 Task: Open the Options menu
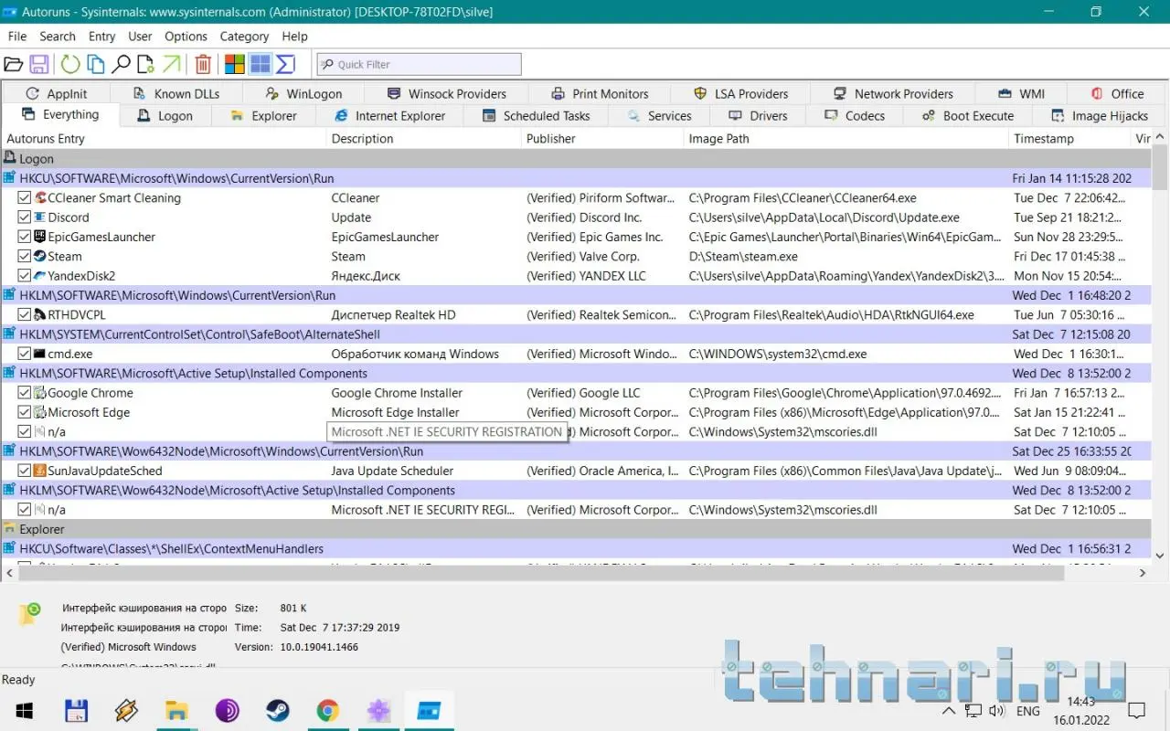point(186,37)
